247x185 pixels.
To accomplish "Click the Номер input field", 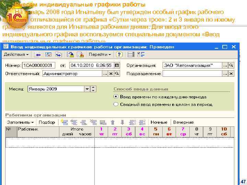I will click(x=38, y=65).
